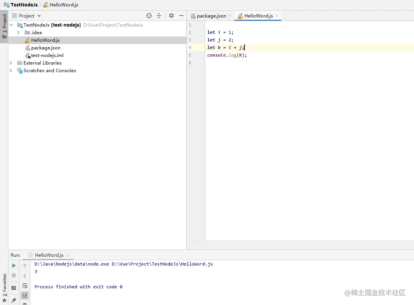Open the 2: Favorites tool window tab
414x305 pixels.
pos(4,288)
